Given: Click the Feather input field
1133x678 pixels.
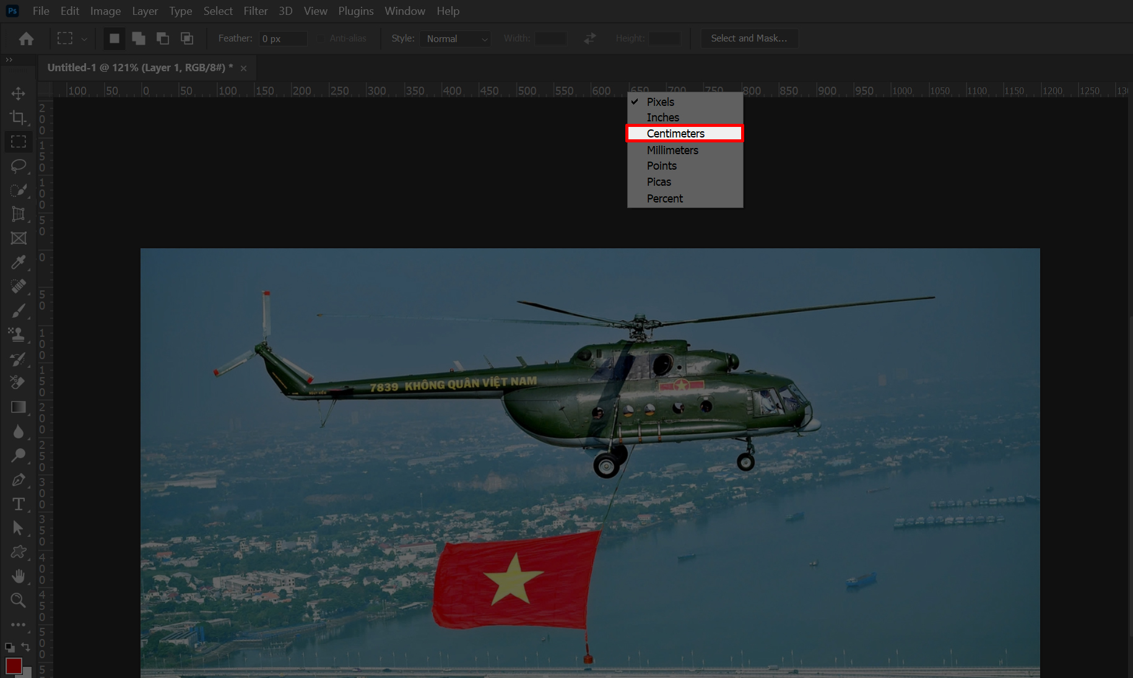Looking at the screenshot, I should point(283,38).
